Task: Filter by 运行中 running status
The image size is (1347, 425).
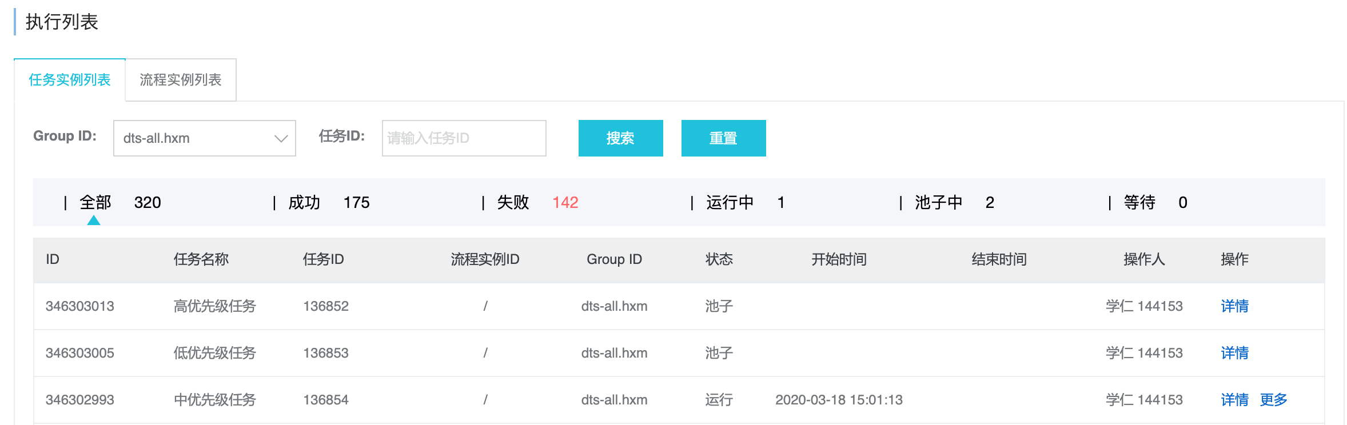Action: pyautogui.click(x=730, y=203)
